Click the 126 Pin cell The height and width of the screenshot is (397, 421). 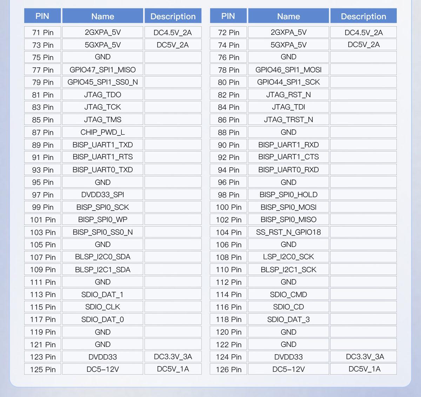point(229,369)
